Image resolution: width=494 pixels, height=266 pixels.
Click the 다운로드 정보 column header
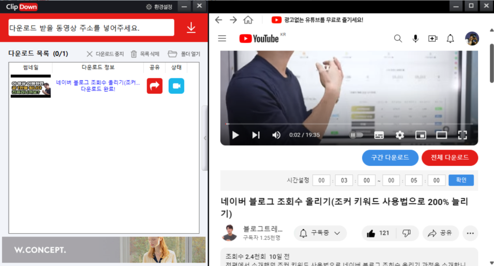coord(98,67)
